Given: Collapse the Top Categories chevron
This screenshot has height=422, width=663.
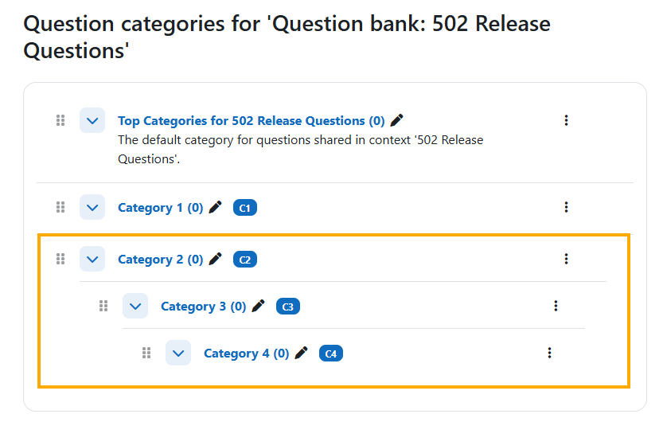Looking at the screenshot, I should pos(92,120).
